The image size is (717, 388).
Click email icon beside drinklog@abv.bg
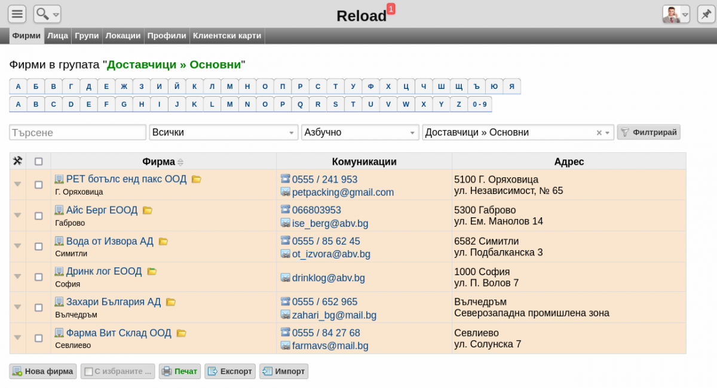click(285, 278)
